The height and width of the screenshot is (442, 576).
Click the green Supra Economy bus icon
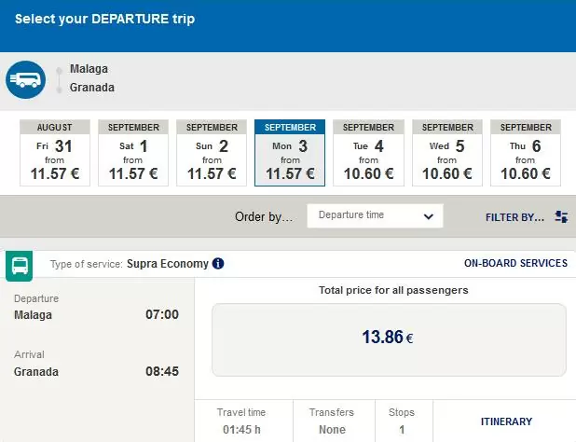click(20, 266)
